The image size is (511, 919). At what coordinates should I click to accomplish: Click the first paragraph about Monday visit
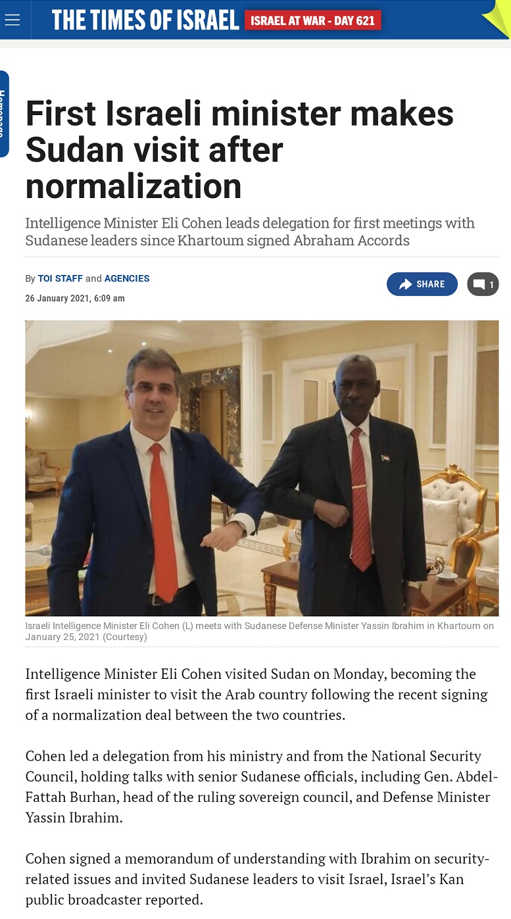pyautogui.click(x=256, y=694)
